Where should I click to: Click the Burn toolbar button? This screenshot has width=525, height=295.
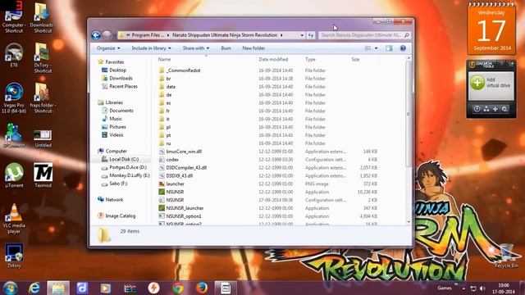click(226, 48)
